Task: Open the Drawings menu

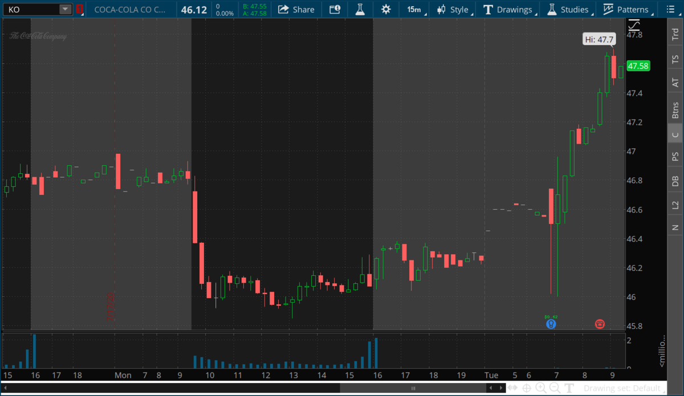Action: tap(510, 9)
